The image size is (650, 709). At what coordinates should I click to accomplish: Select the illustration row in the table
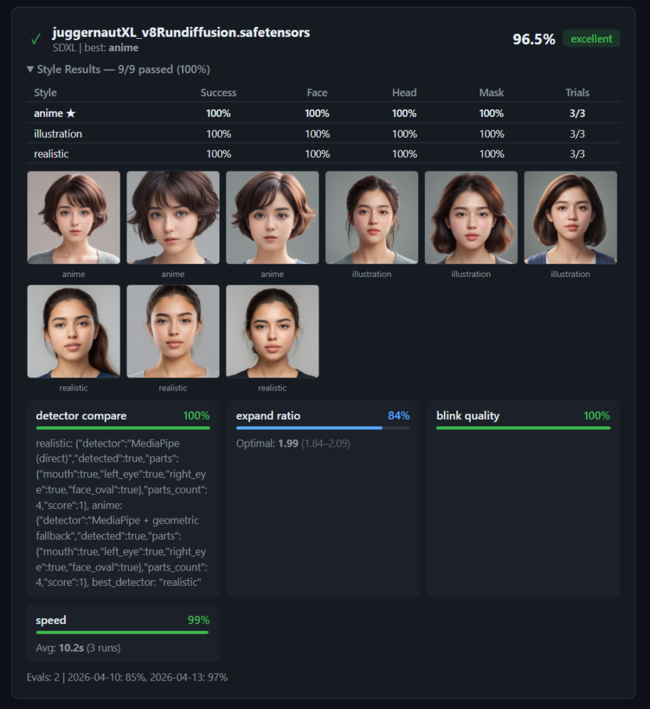coord(58,134)
